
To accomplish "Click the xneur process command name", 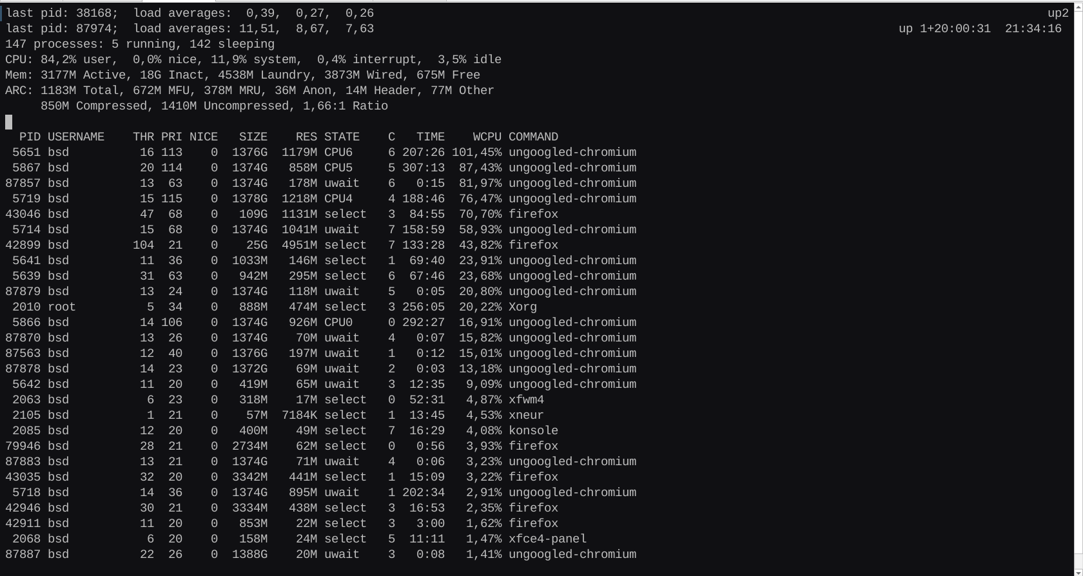I will coord(526,415).
